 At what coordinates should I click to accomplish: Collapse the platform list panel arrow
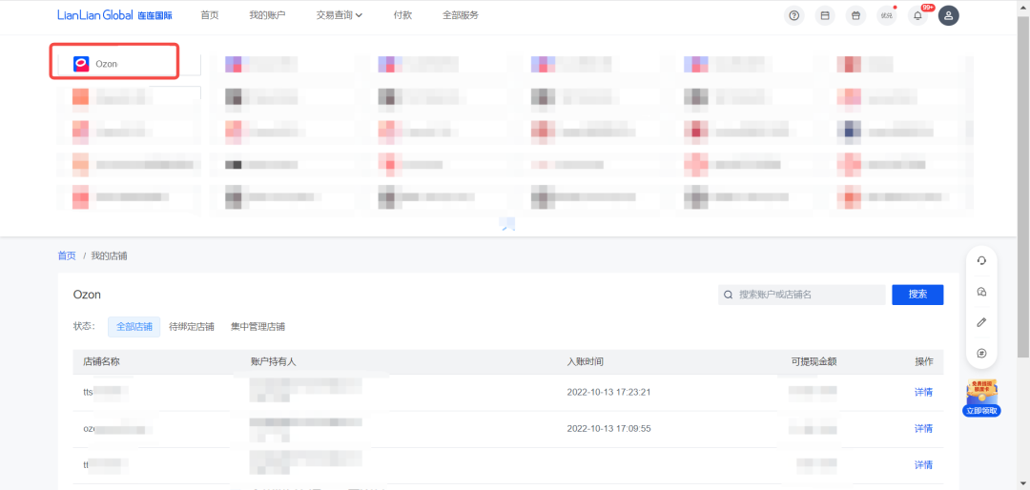click(507, 225)
